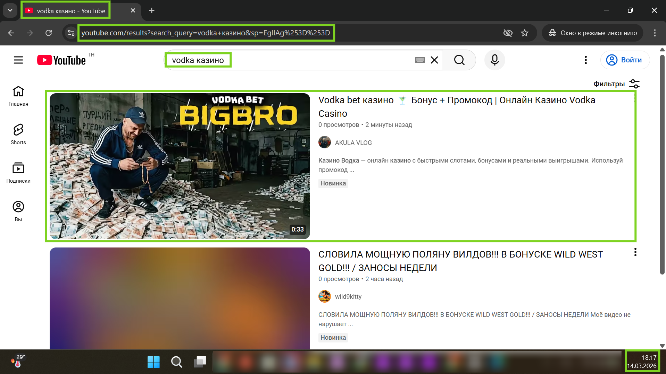Clear the search query with X
The width and height of the screenshot is (666, 374).
[x=434, y=60]
